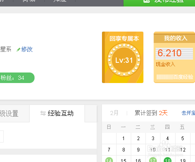Click the 现金收入 label
The width and height of the screenshot is (195, 162).
click(165, 64)
